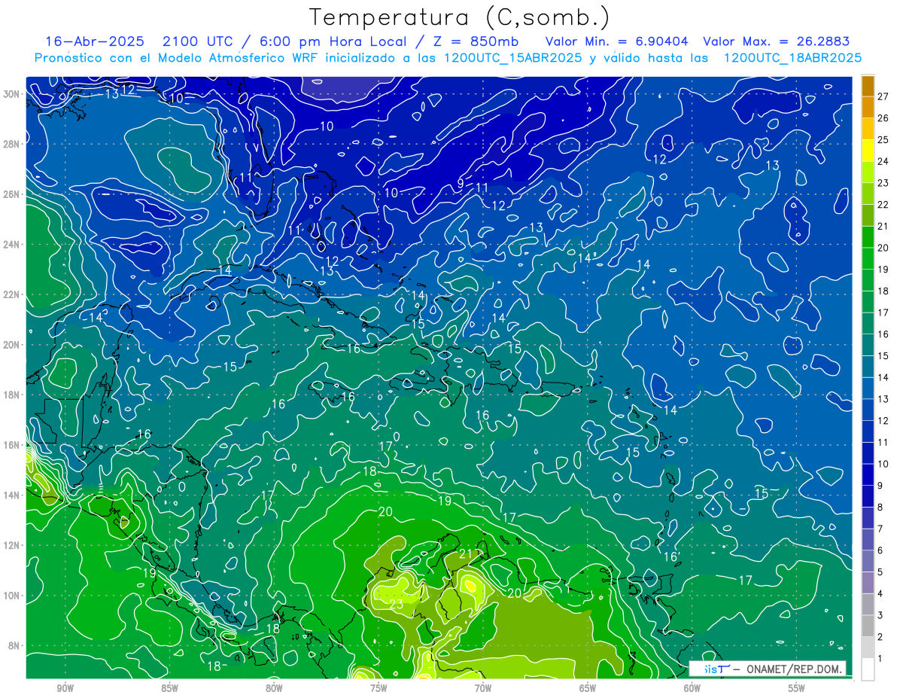
Task: Click the '55W' longitude axis label
Action: click(x=796, y=689)
